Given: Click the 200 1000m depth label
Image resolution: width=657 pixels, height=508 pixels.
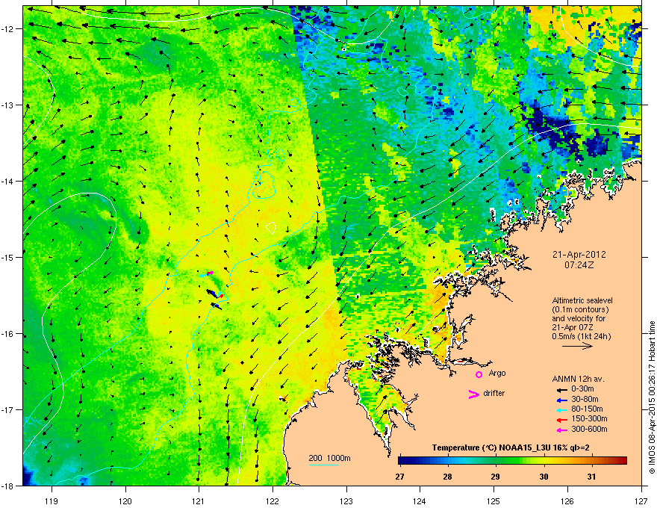Looking at the screenshot, I should pyautogui.click(x=329, y=458).
